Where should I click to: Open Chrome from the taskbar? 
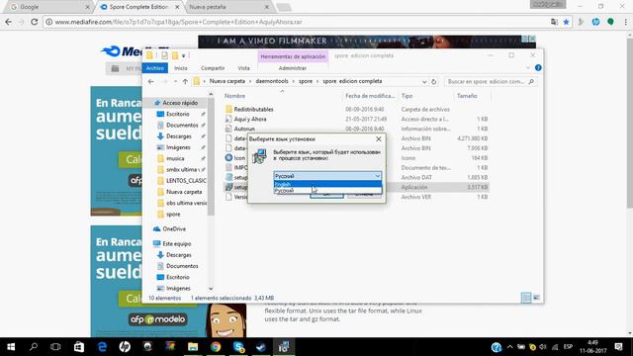tap(216, 347)
